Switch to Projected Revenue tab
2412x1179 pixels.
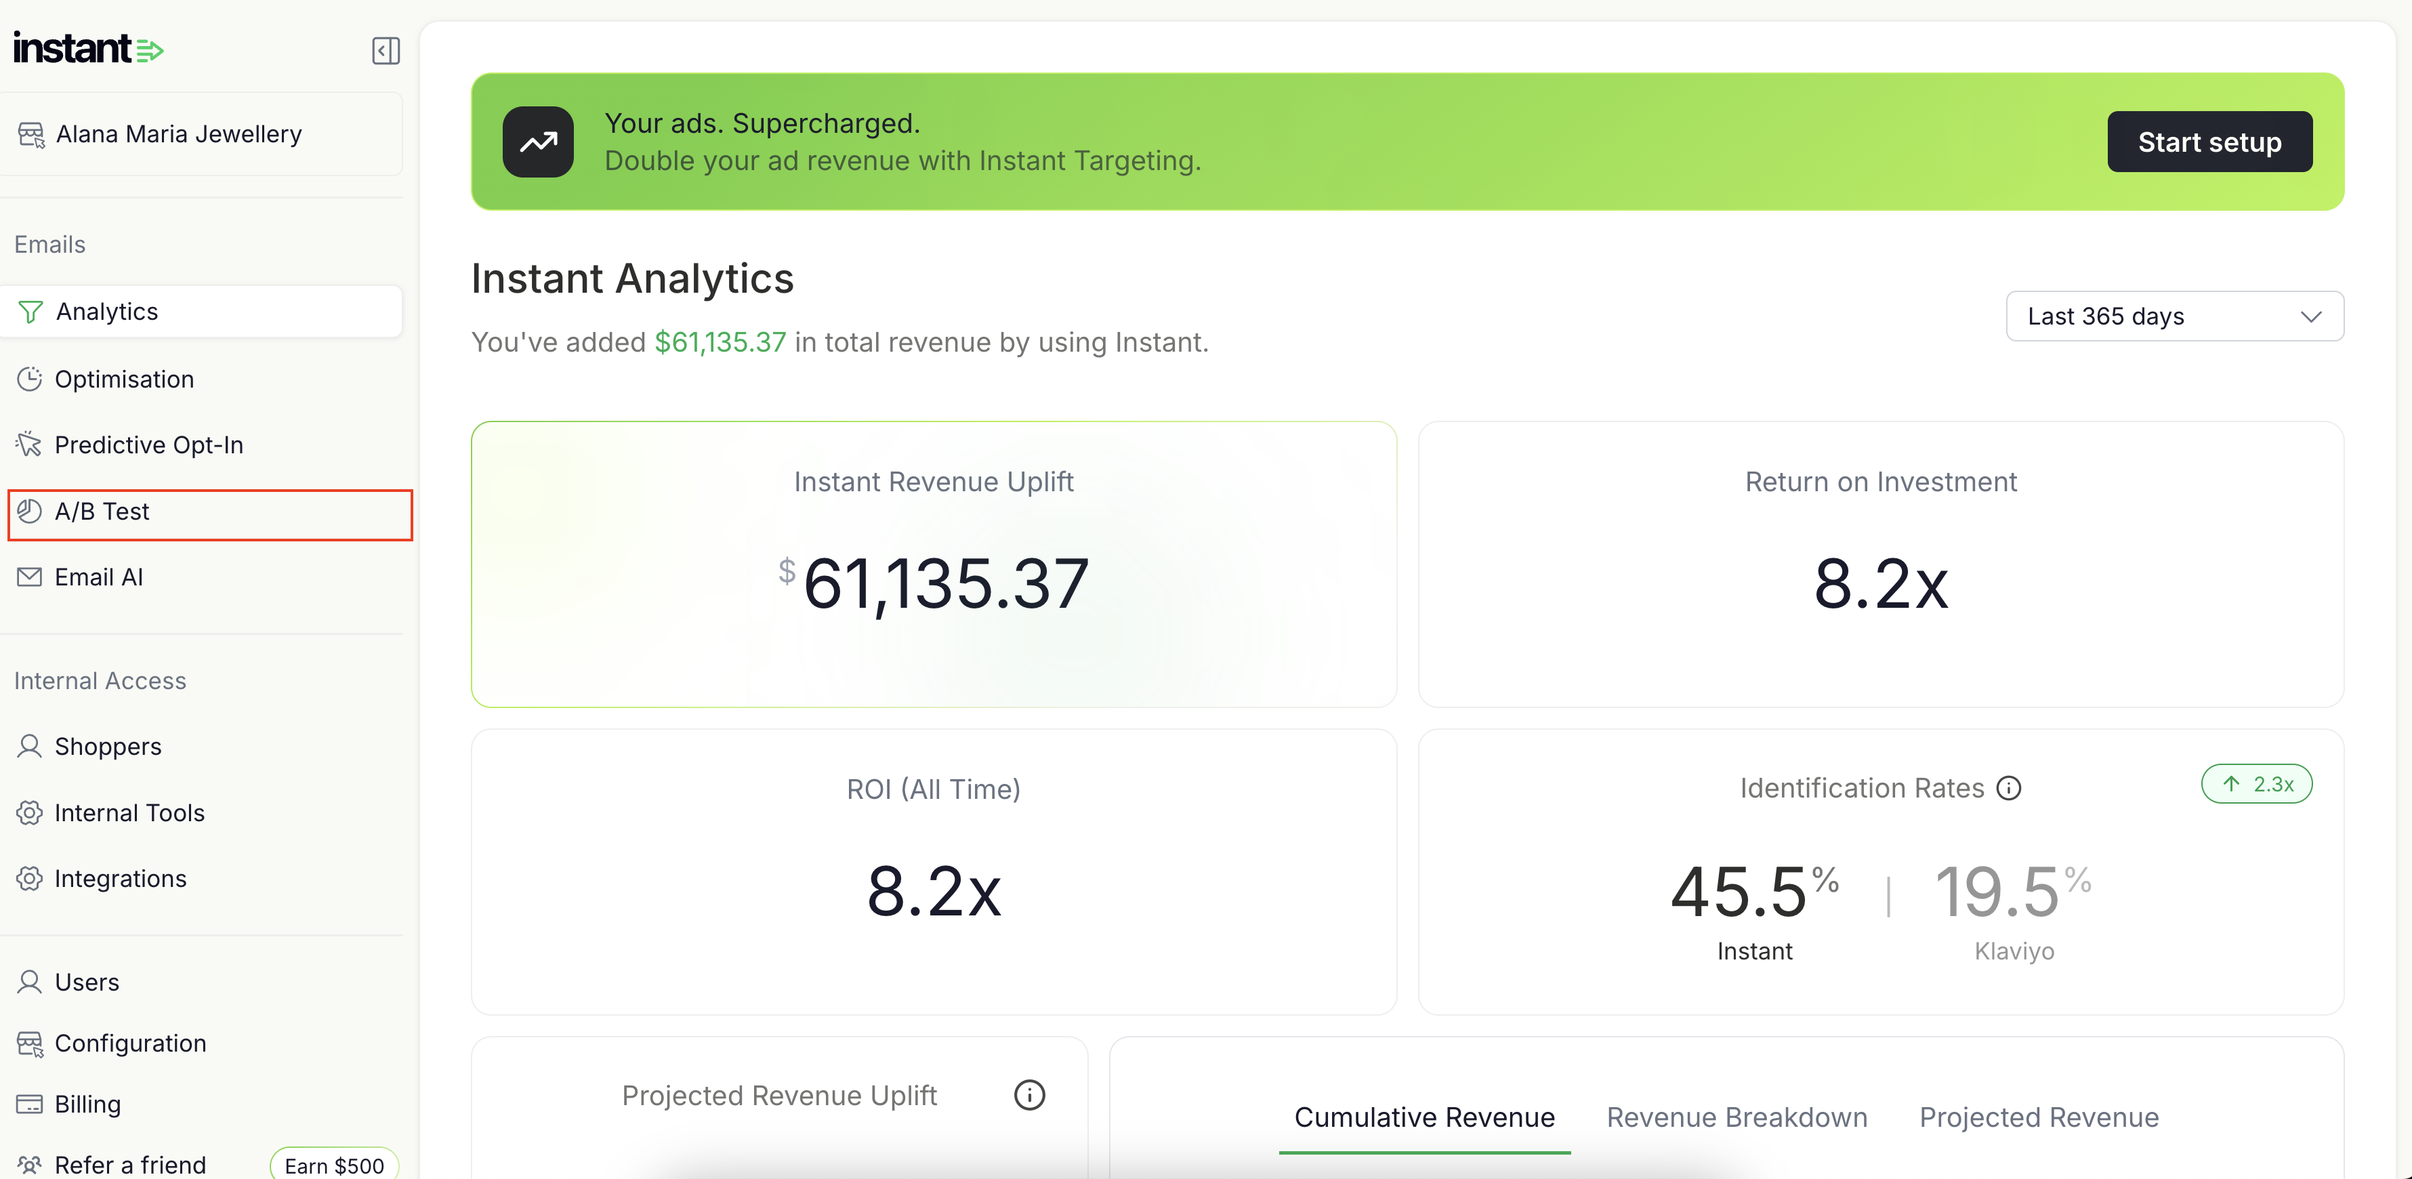(2039, 1117)
